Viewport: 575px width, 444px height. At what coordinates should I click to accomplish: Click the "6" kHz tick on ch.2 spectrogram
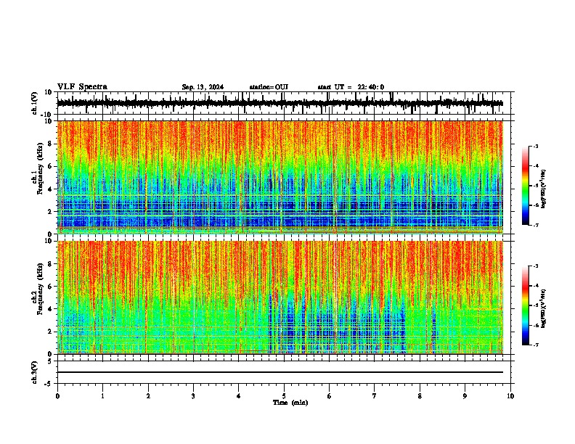pyautogui.click(x=51, y=287)
